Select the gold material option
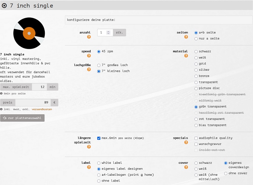Viewport: 253px width, 185px height. tap(196, 64)
